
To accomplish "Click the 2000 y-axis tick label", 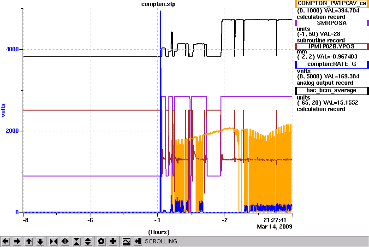I will (12, 131).
